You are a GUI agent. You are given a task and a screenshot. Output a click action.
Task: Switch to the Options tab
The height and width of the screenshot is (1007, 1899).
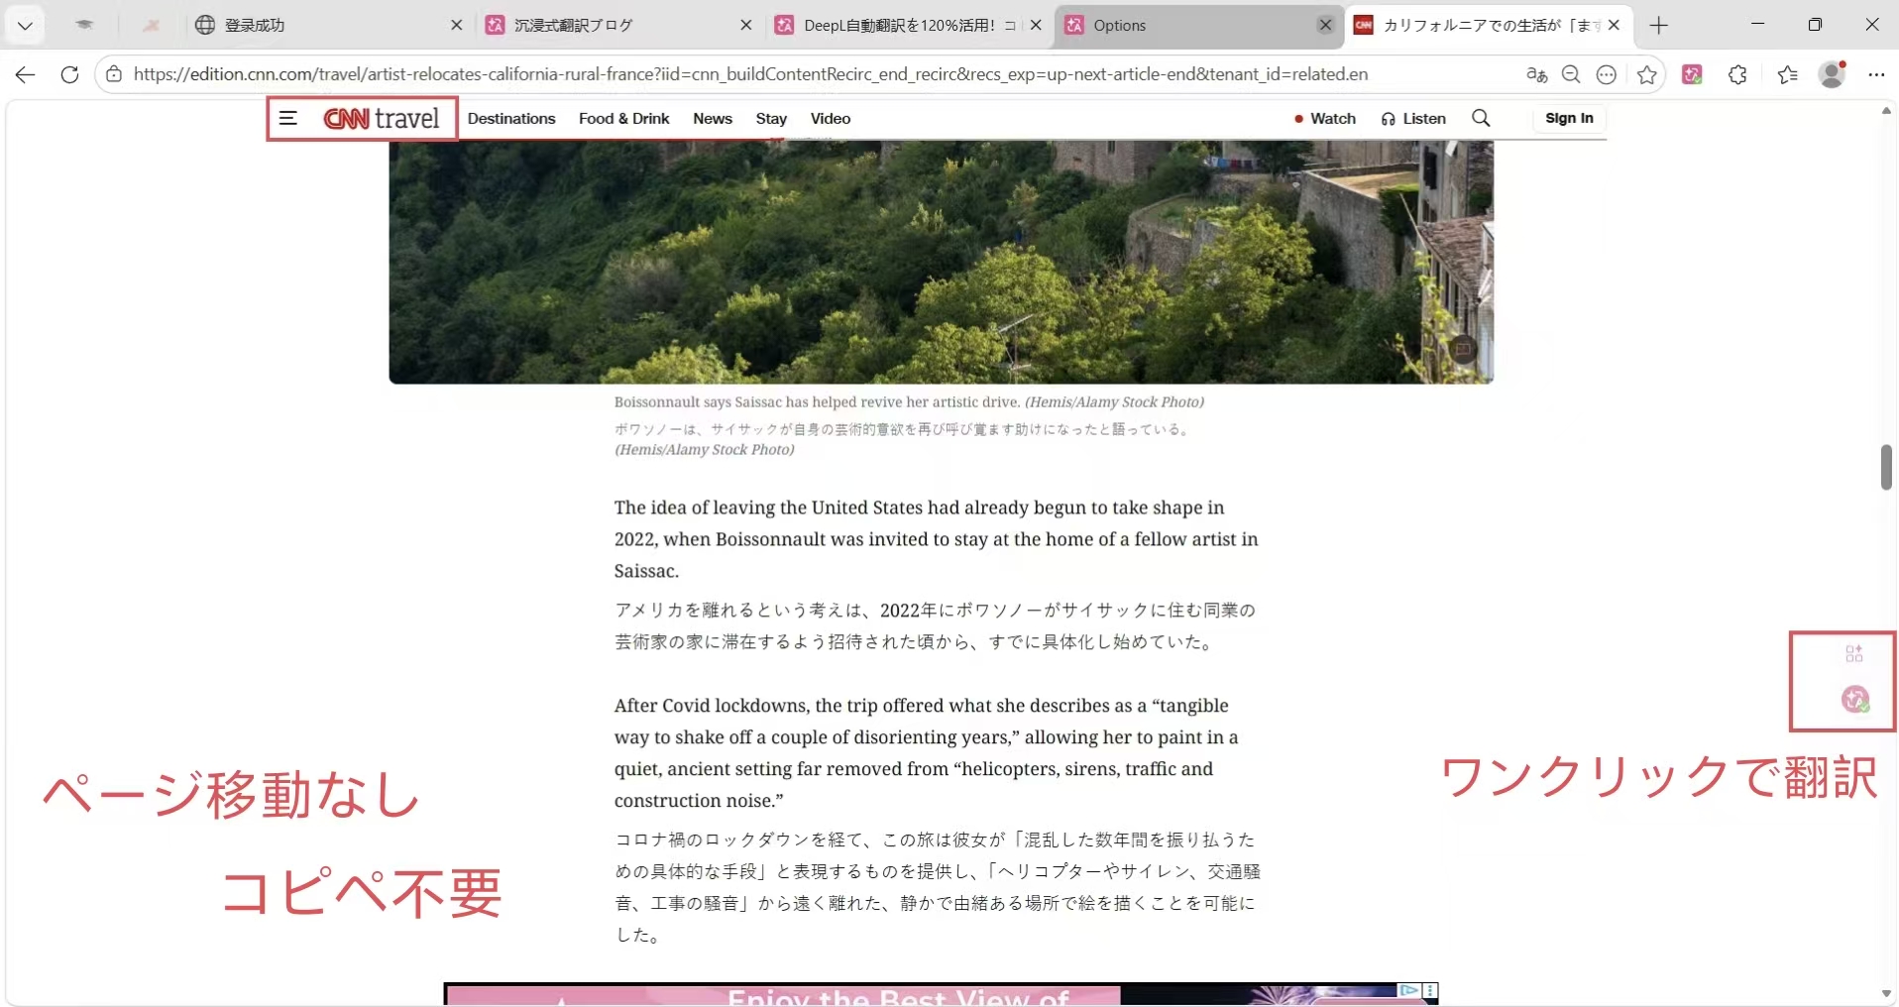(1189, 26)
